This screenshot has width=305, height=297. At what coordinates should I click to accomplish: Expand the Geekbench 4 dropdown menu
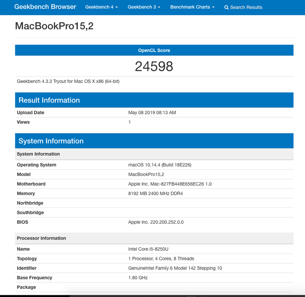point(102,7)
